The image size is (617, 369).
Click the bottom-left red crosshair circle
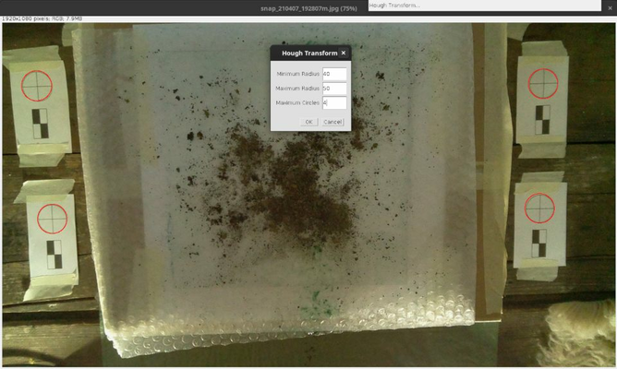[52, 220]
